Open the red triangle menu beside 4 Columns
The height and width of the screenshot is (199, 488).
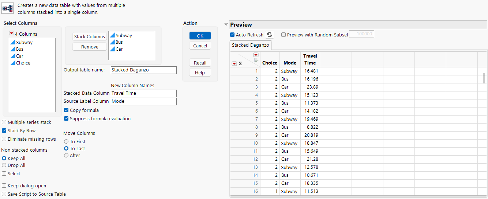(x=11, y=34)
